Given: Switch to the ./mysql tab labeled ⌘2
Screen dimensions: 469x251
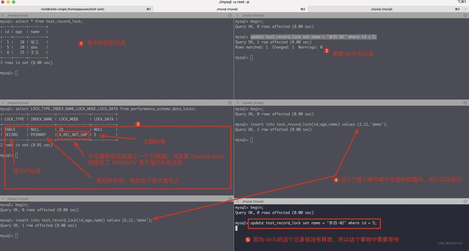Looking at the screenshot, I should tap(231, 9).
